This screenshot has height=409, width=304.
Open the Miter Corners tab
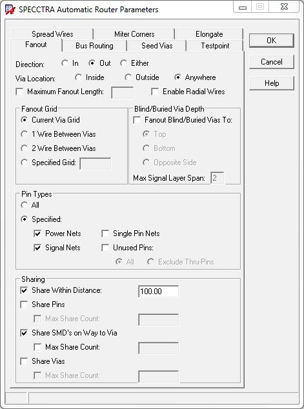click(x=134, y=34)
